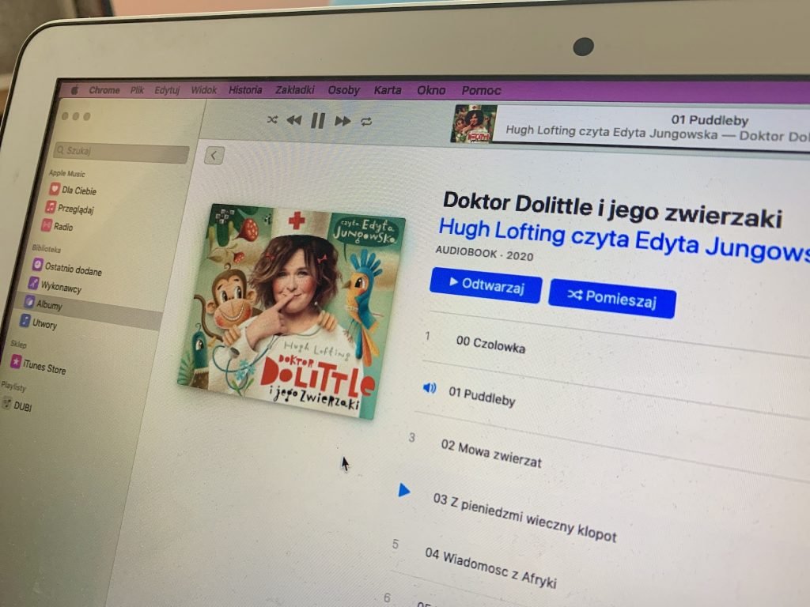Viewport: 810px width, 607px height.
Task: Go back using the chevron button
Action: [214, 156]
